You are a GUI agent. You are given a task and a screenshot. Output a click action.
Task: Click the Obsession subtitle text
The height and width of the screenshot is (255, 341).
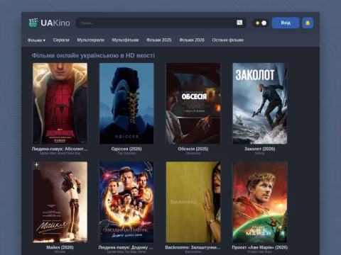pyautogui.click(x=193, y=154)
